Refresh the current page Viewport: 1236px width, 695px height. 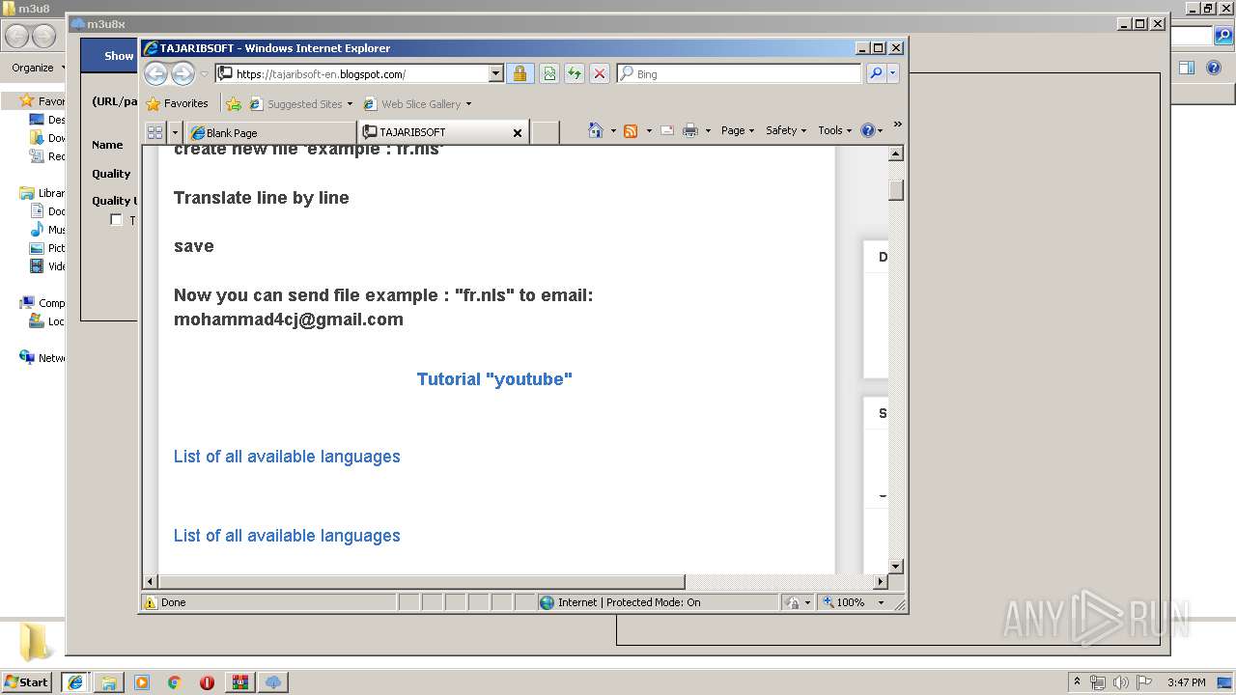pyautogui.click(x=575, y=73)
